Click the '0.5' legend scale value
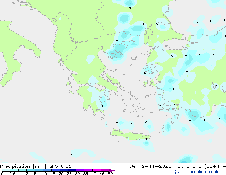 pyautogui.click(x=12, y=174)
